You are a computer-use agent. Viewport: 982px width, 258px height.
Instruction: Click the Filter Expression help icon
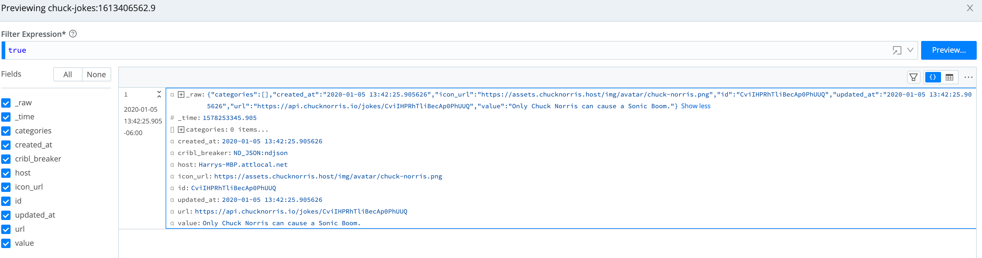click(73, 34)
